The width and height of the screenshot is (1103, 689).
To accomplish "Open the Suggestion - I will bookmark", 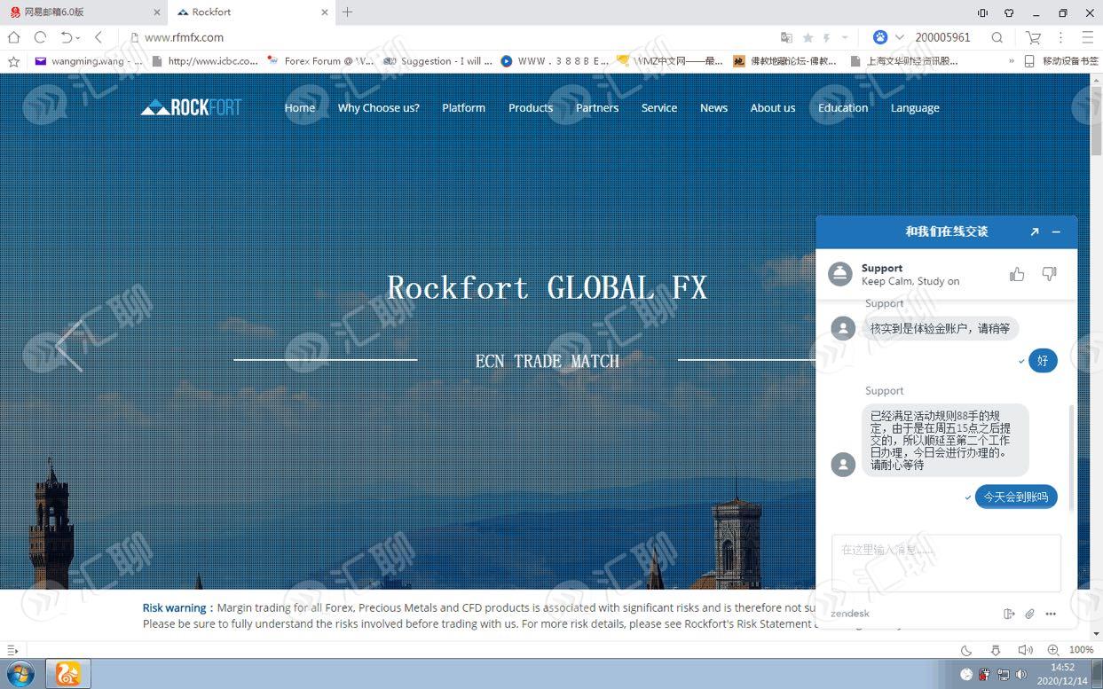I will 437,61.
